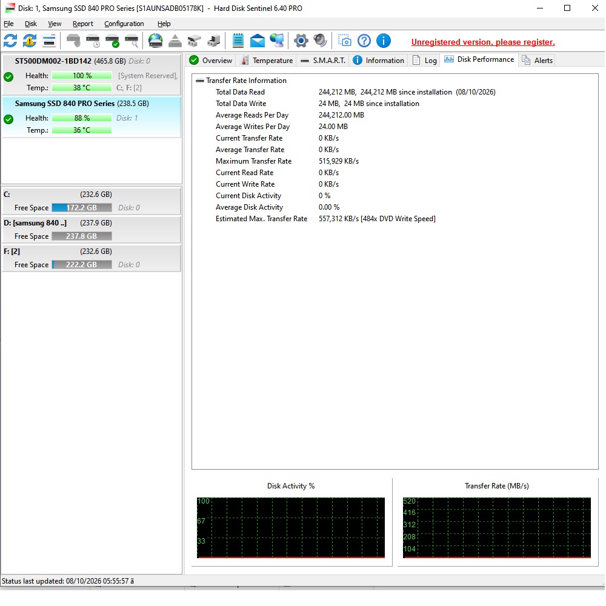Click the green check icon of Samsung SSD
This screenshot has width=606, height=606.
pyautogui.click(x=8, y=119)
